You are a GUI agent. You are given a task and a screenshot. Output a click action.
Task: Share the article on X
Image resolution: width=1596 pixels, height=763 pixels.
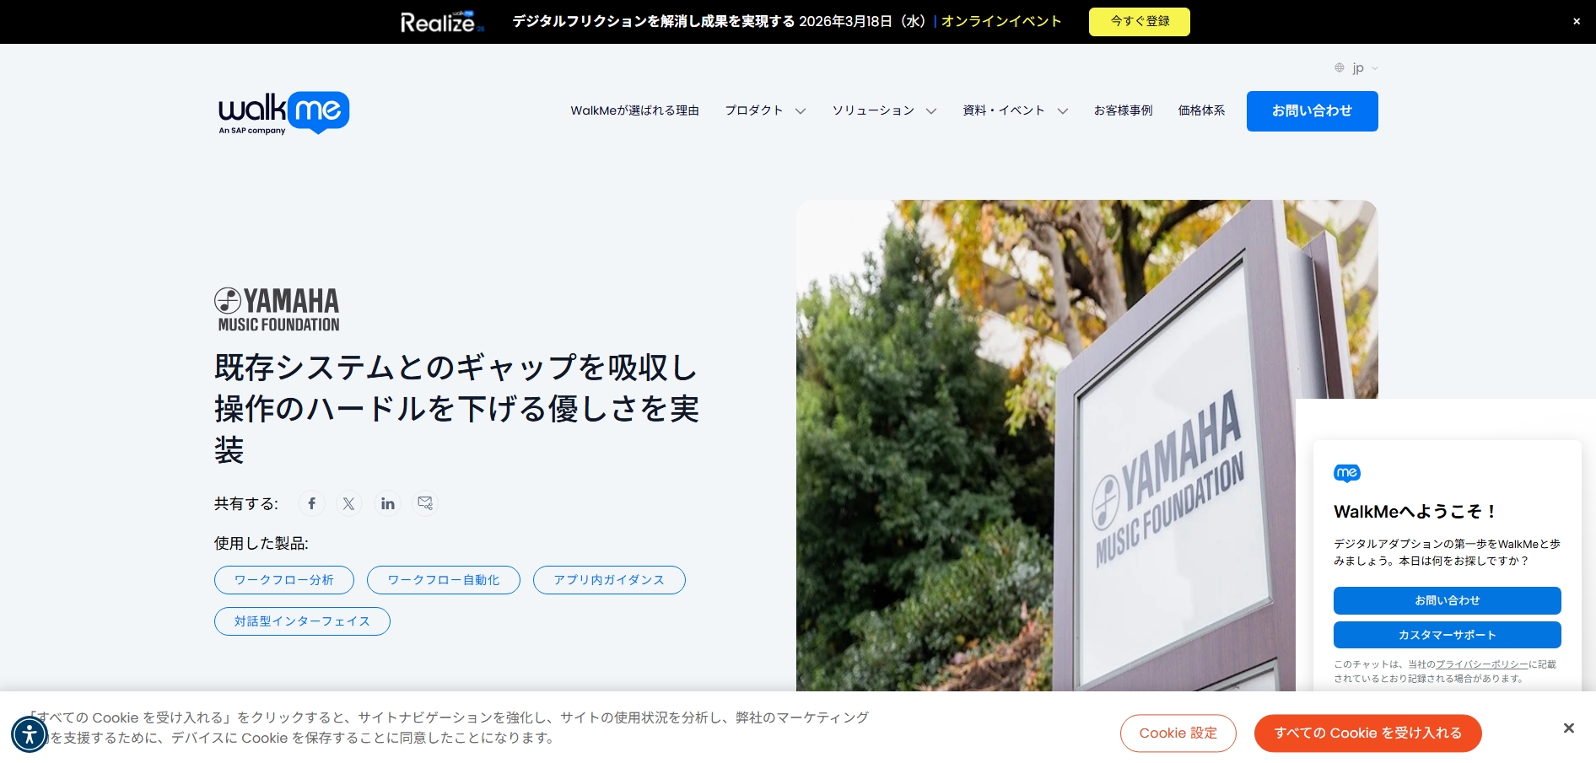click(349, 503)
